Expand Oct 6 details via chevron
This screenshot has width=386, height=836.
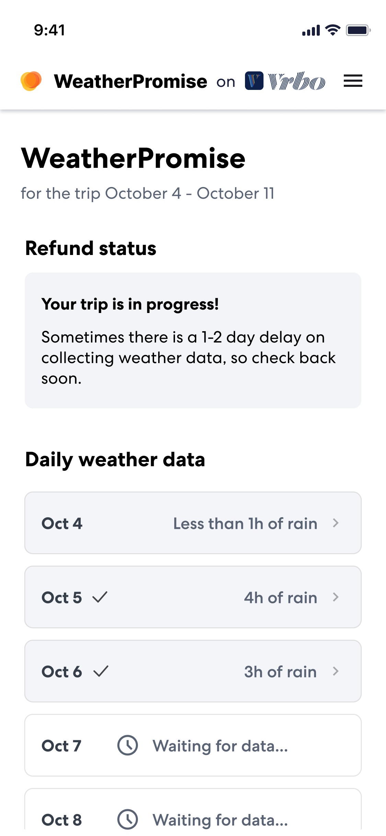point(336,671)
